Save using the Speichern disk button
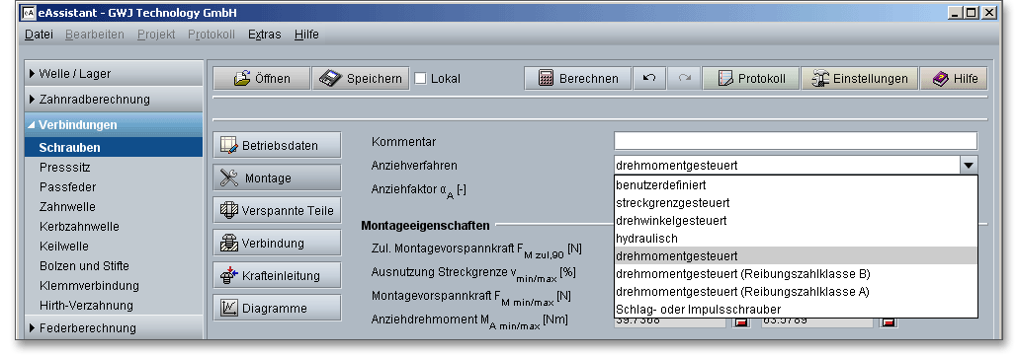1018x355 pixels. 361,78
